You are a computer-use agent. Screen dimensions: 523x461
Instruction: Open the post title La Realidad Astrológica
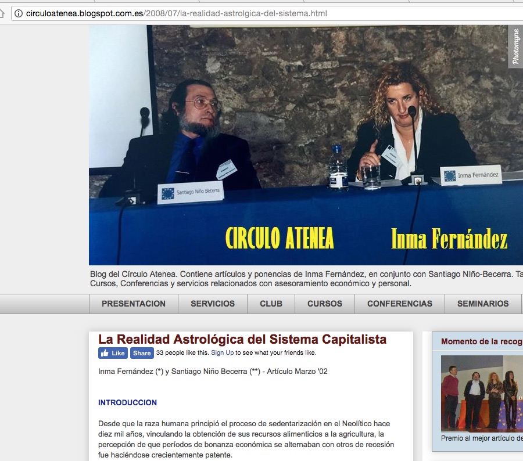pos(242,339)
